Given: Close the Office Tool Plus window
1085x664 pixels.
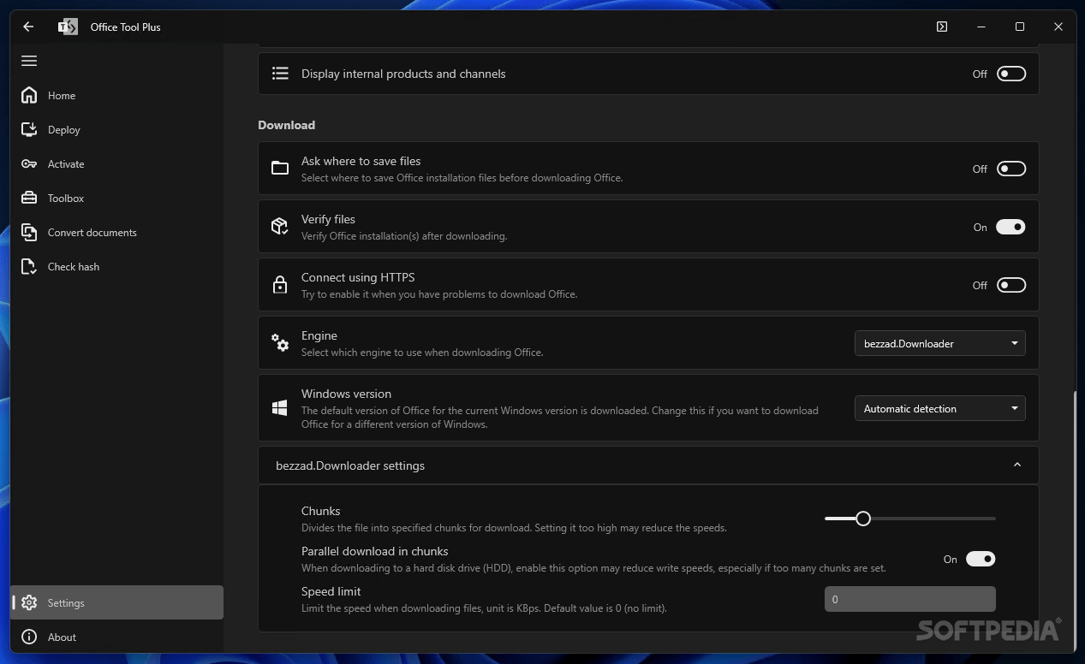Looking at the screenshot, I should point(1058,27).
